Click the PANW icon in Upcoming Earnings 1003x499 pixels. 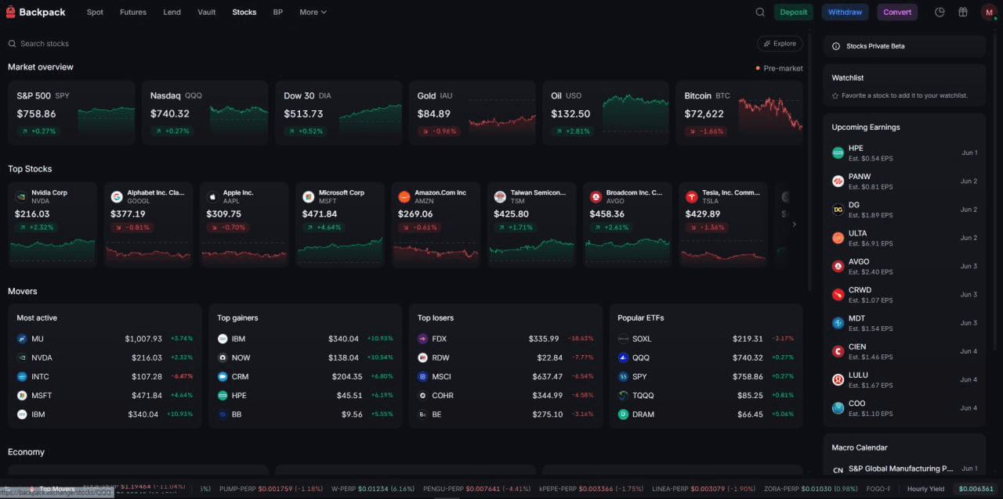tap(838, 181)
